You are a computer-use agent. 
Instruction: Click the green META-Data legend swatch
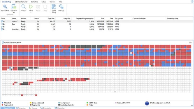(87, 103)
